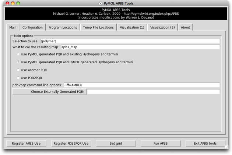Click the pymolwiki.org URL in header
This screenshot has height=155, width=232.
click(x=151, y=14)
